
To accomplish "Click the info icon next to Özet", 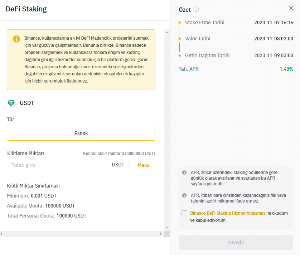I will pos(196,9).
